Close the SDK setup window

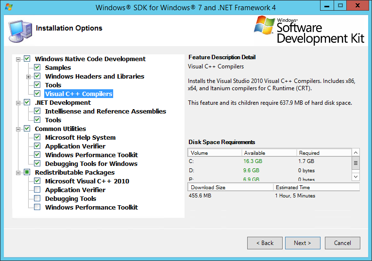357,5
